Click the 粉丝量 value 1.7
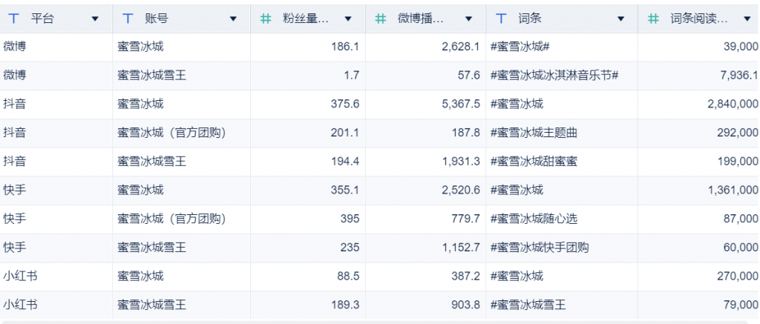 coord(352,75)
